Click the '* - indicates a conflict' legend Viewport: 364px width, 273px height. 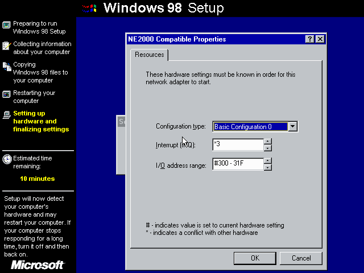pos(202,233)
